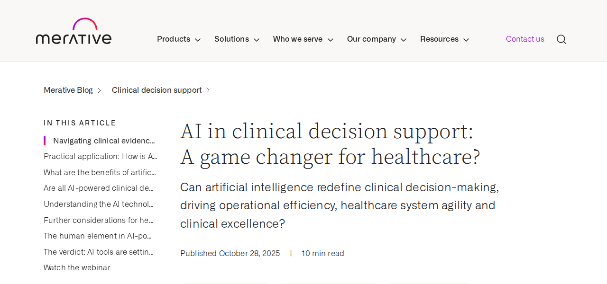Jump to Are all AI-powered clinical section

[x=99, y=188]
